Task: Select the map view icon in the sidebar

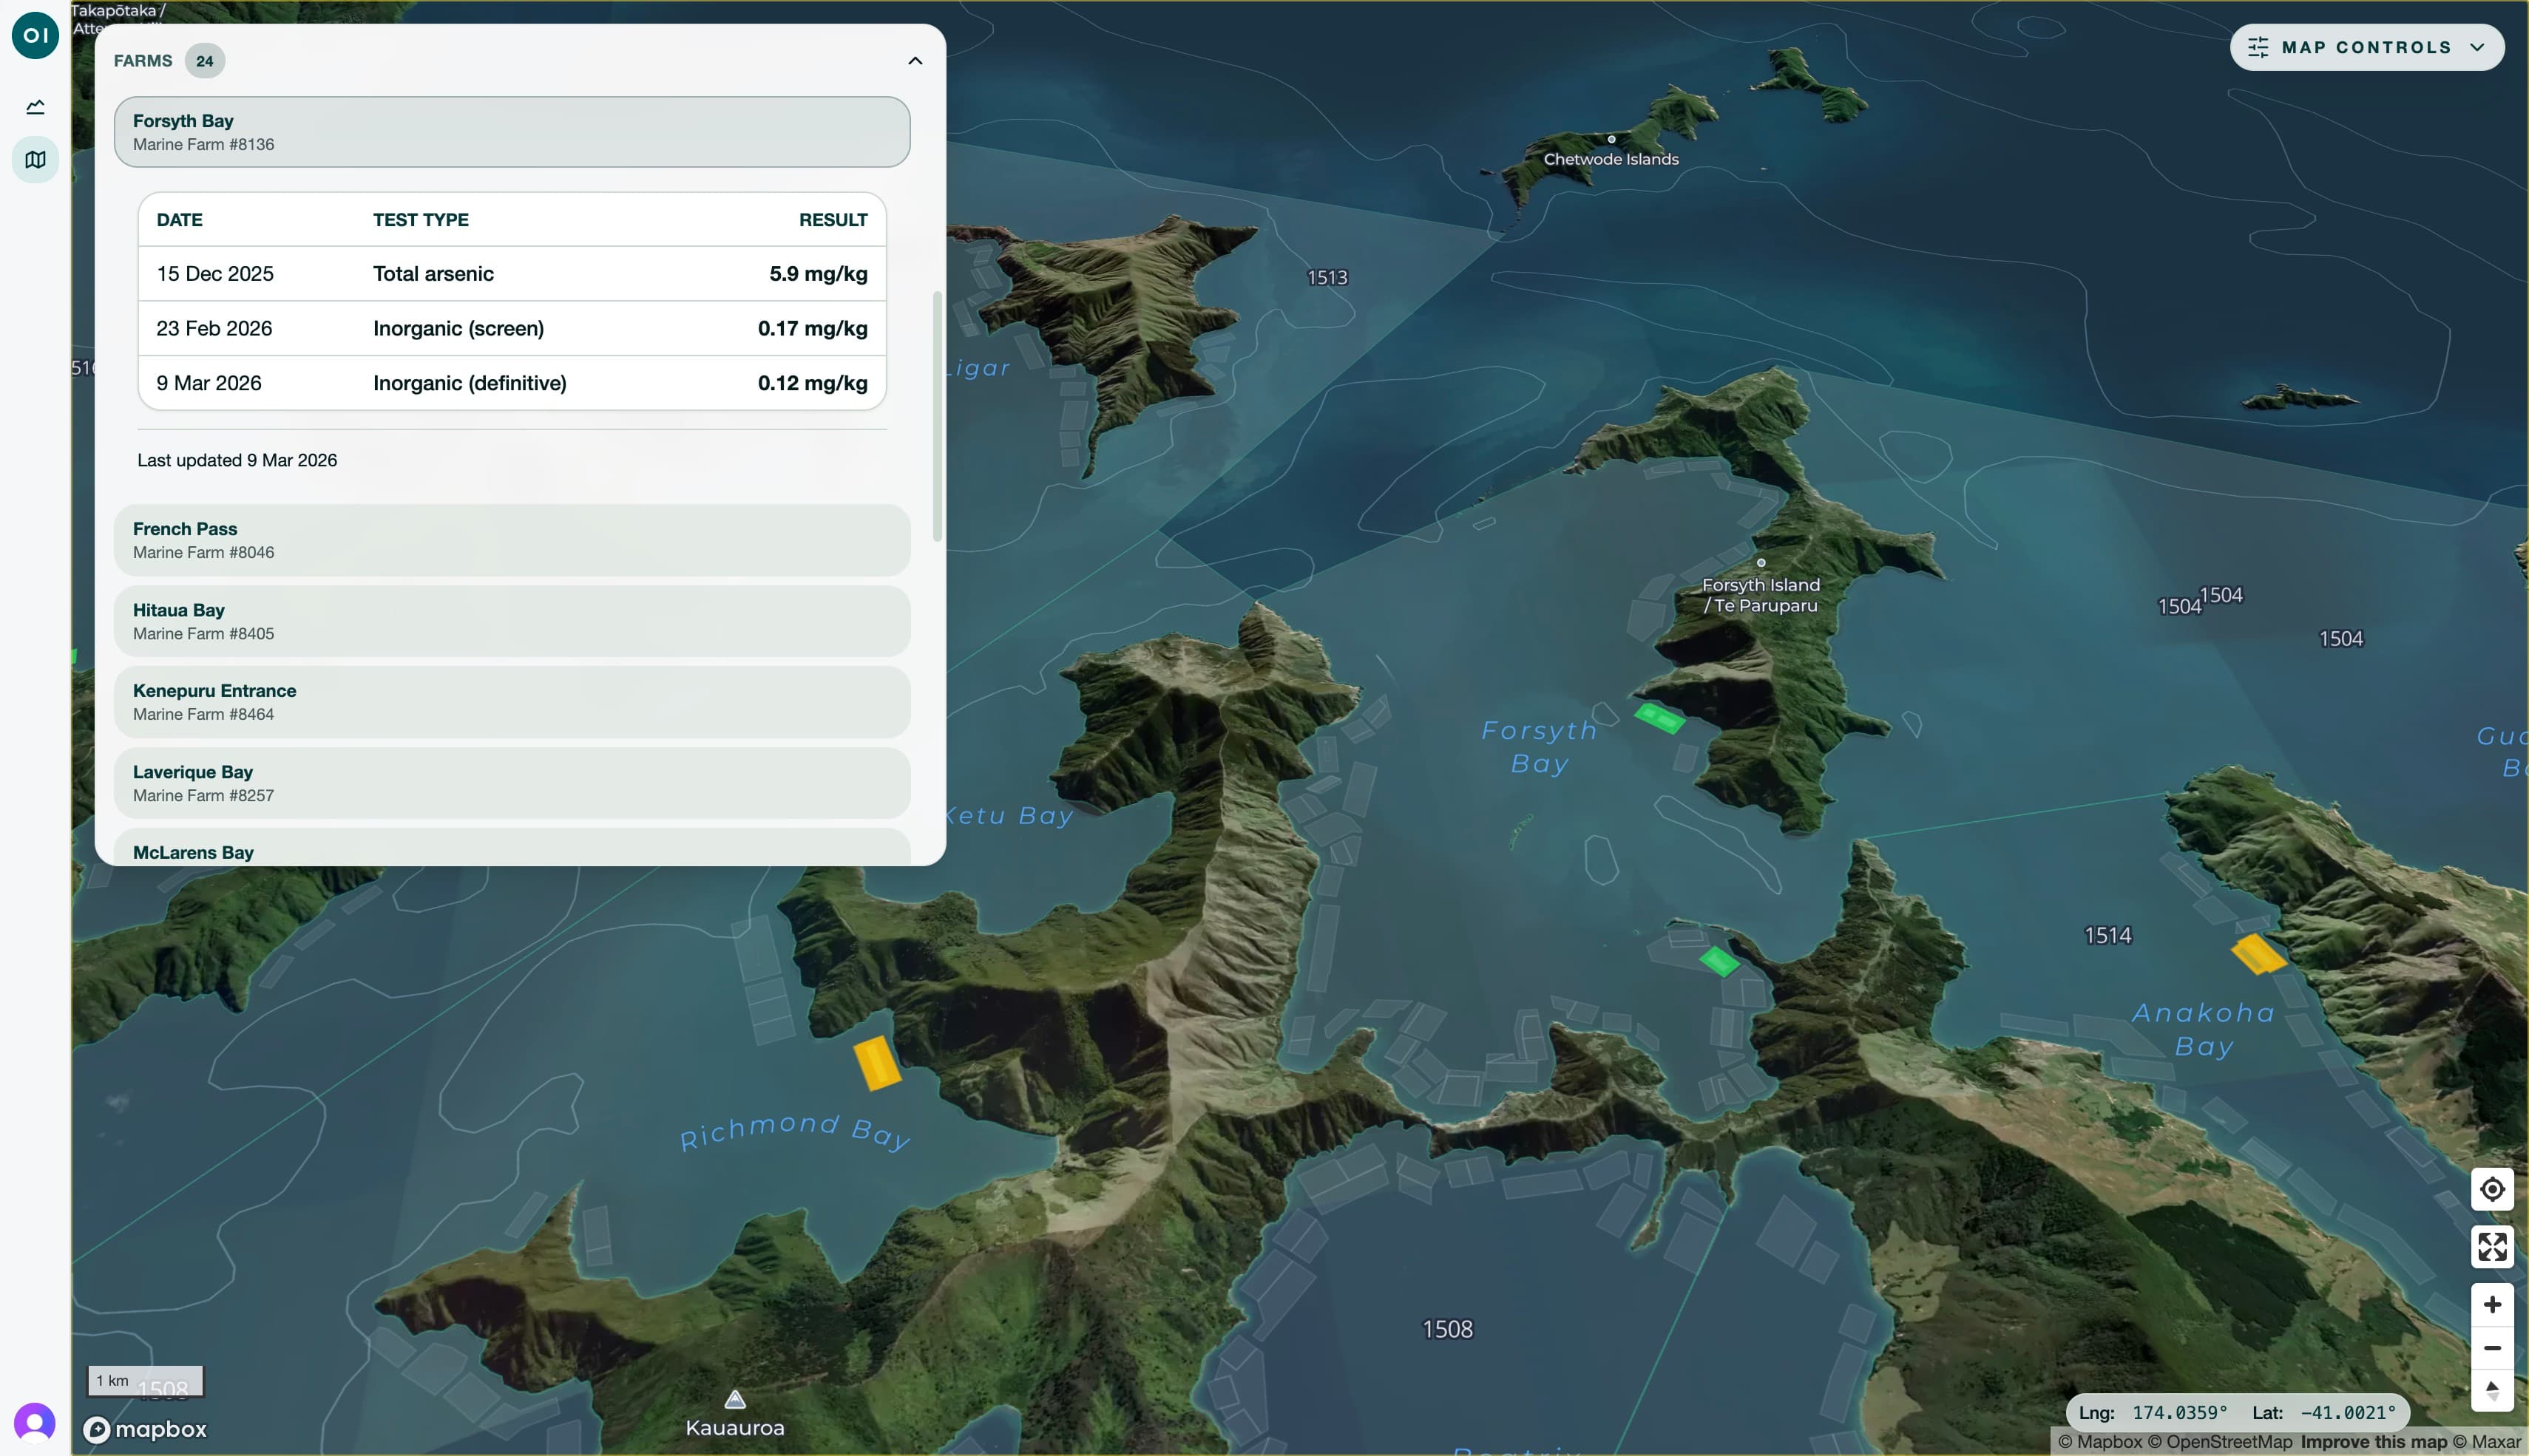Action: (35, 159)
